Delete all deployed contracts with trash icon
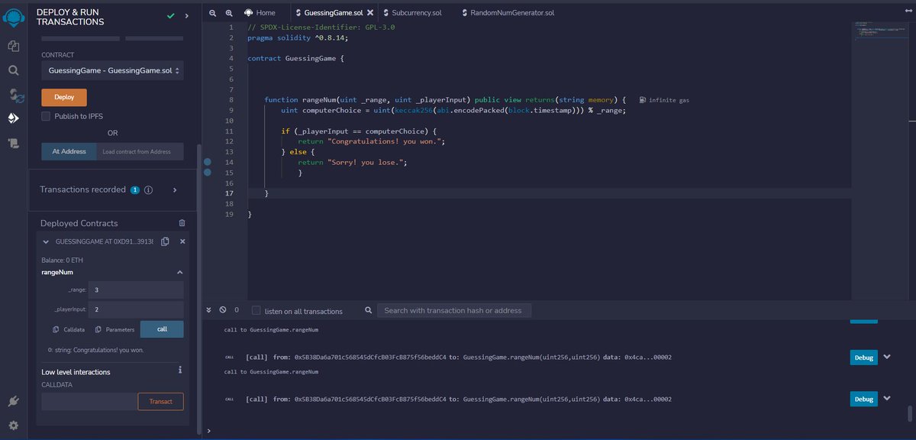Viewport: 916px width, 440px height. (x=182, y=223)
